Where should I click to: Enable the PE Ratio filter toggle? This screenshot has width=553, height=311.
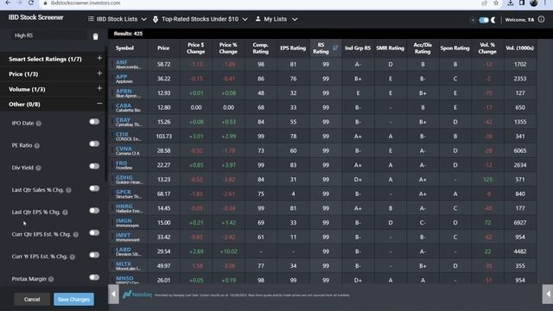pyautogui.click(x=94, y=144)
